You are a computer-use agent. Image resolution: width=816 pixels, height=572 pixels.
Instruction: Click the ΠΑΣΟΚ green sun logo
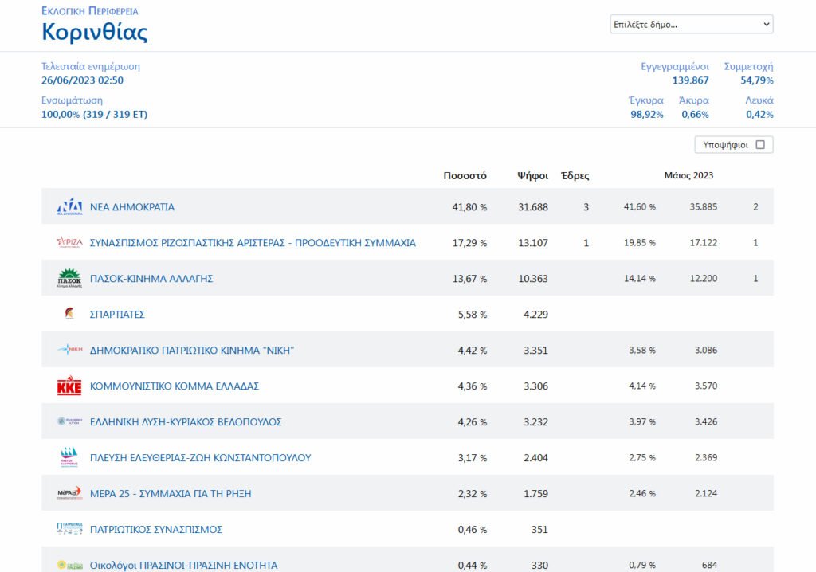point(70,279)
